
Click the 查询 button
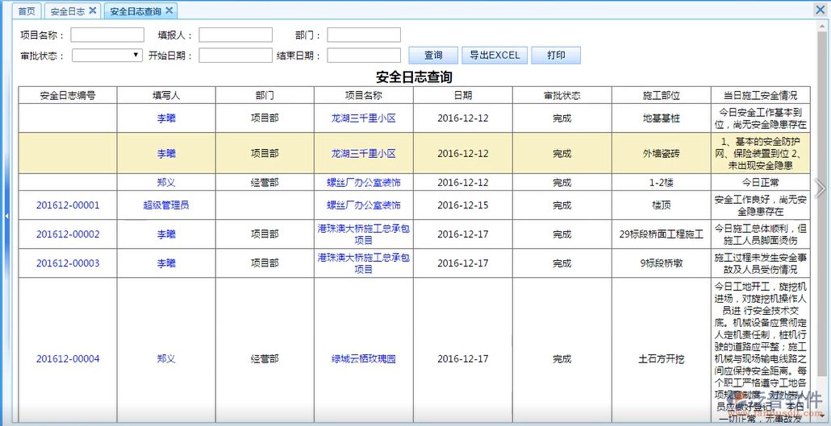[433, 56]
